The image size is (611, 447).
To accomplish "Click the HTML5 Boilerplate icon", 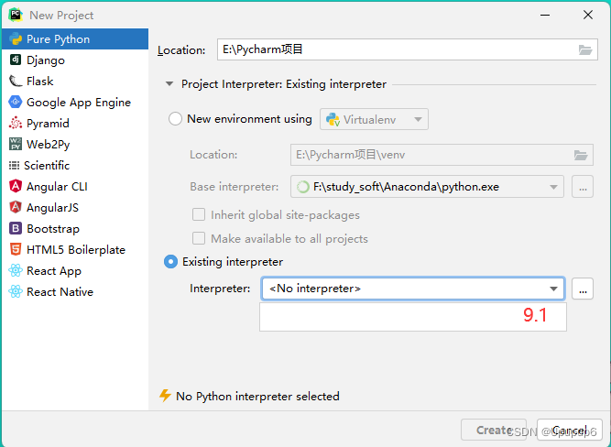I will pyautogui.click(x=16, y=249).
